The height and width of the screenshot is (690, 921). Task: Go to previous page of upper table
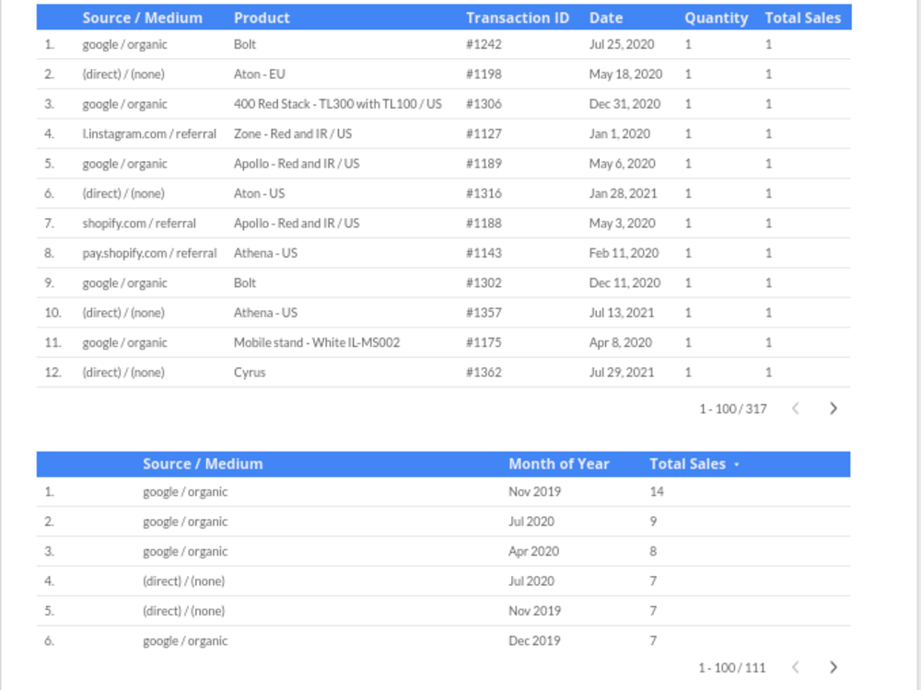pos(796,408)
